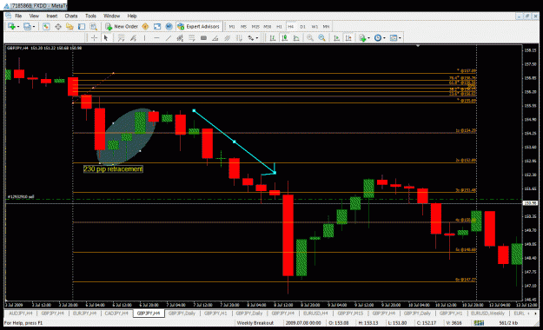Open the Tools menu
The width and height of the screenshot is (543, 330).
pos(90,16)
